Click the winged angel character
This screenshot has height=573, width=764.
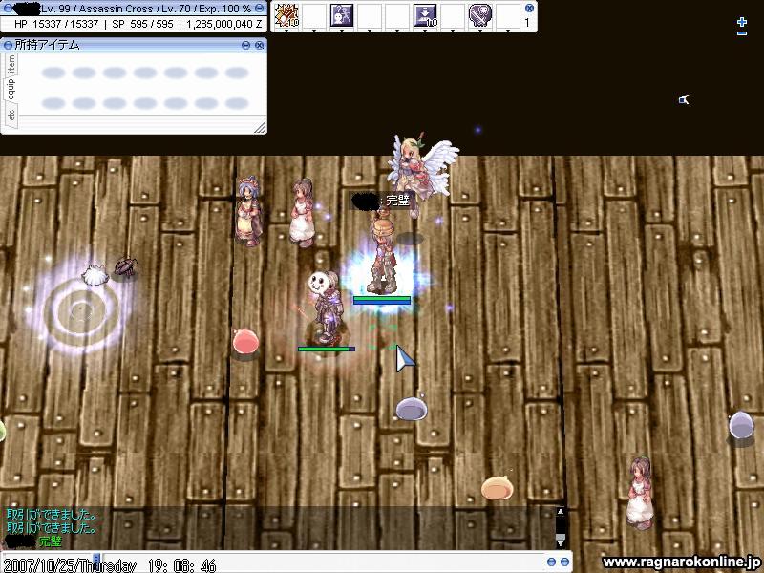[x=420, y=170]
